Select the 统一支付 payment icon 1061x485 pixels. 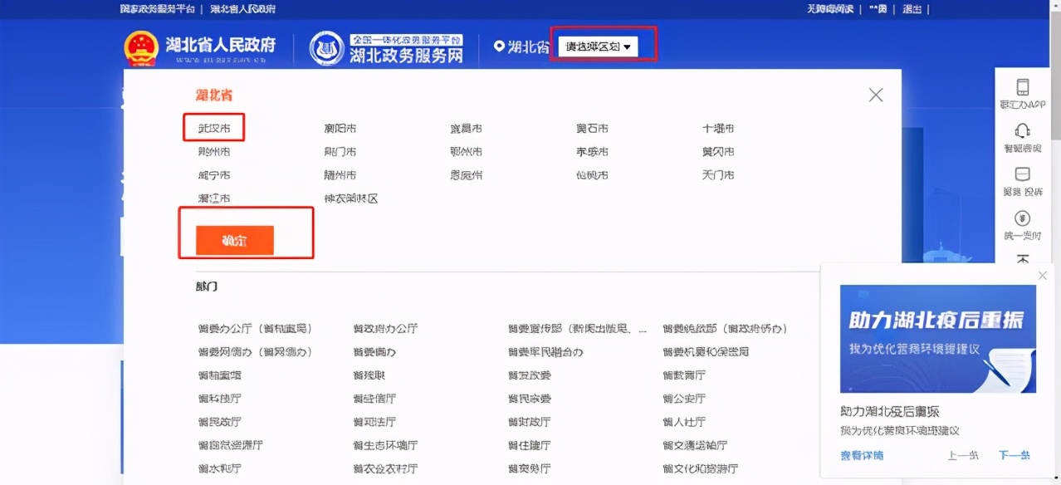1022,221
